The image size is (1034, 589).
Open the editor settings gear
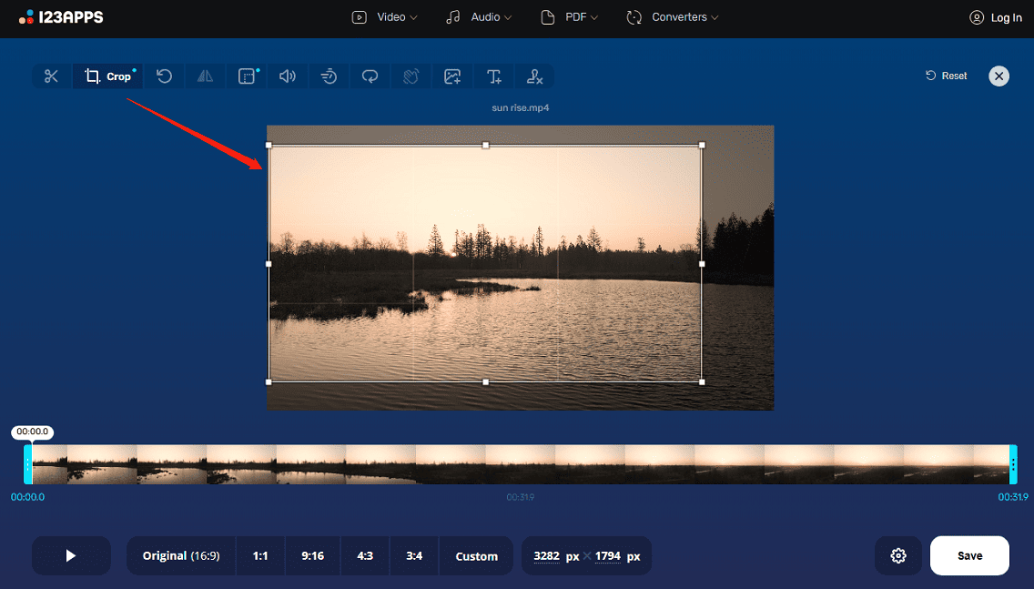[x=897, y=555]
